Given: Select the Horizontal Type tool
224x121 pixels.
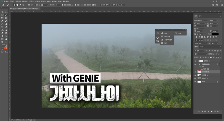Looking at the screenshot, I should [2, 36].
